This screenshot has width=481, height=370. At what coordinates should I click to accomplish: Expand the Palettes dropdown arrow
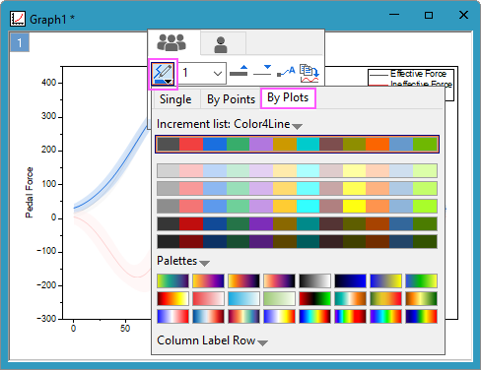[x=204, y=263]
